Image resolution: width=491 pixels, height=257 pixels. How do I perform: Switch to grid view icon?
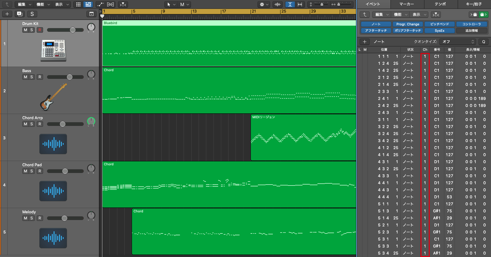click(79, 4)
